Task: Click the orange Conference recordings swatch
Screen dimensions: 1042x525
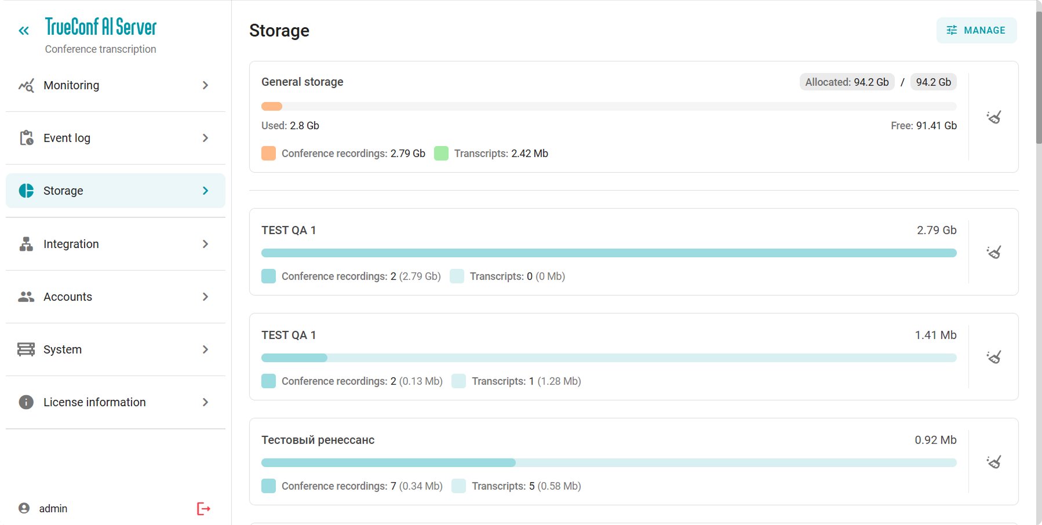Action: (268, 154)
